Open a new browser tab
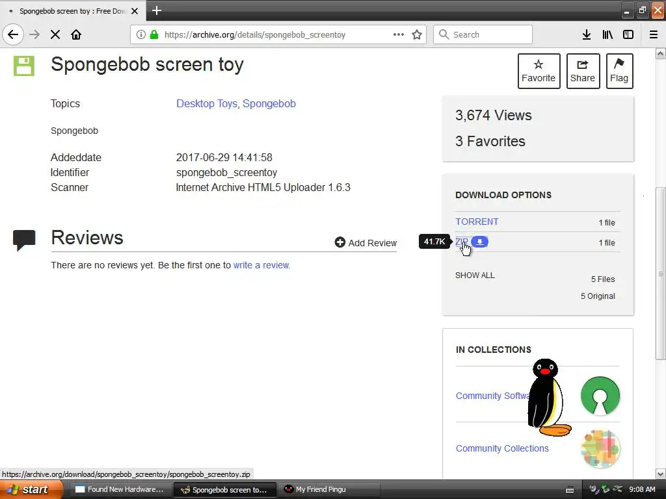Image resolution: width=666 pixels, height=499 pixels. [156, 10]
